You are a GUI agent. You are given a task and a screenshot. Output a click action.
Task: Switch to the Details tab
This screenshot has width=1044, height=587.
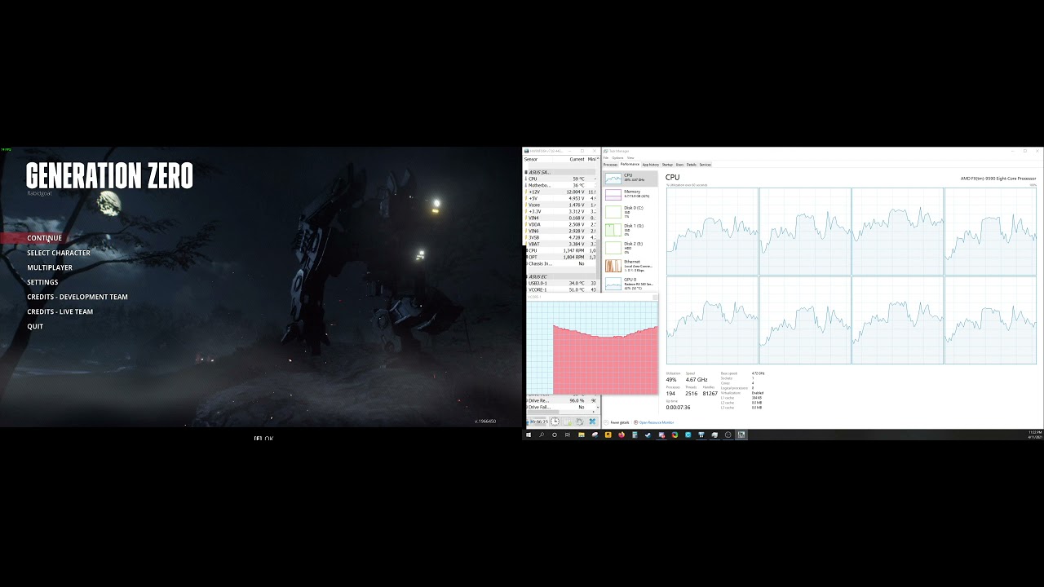click(x=692, y=165)
